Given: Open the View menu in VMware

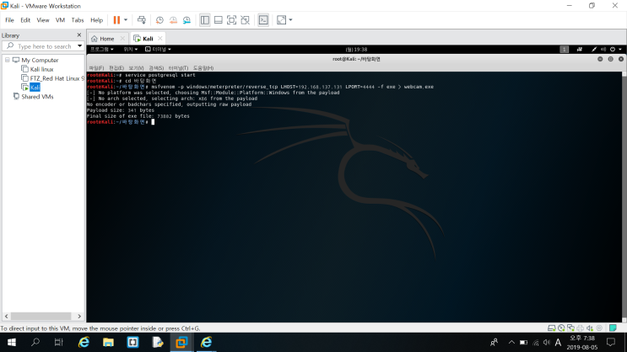Looking at the screenshot, I should point(43,20).
